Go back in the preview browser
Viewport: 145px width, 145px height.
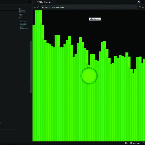pyautogui.click(x=35, y=7)
